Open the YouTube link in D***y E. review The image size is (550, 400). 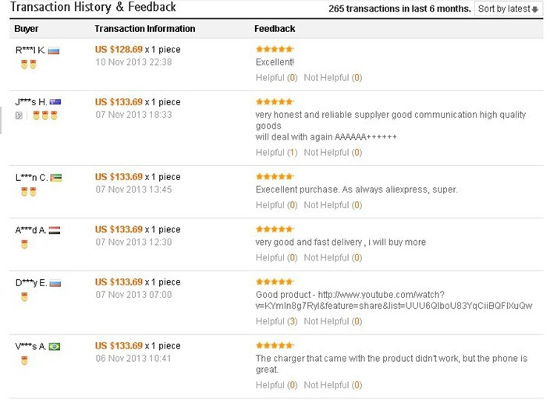click(394, 300)
